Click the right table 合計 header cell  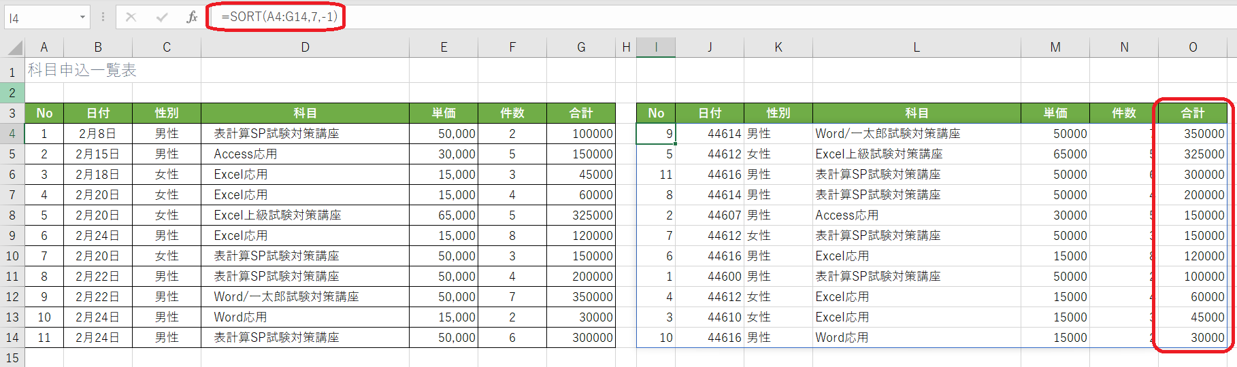pyautogui.click(x=1192, y=113)
